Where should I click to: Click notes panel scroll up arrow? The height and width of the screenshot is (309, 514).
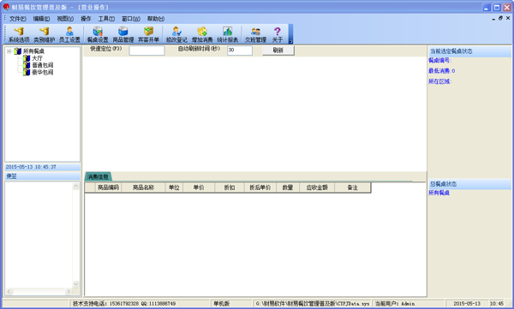tap(76, 186)
